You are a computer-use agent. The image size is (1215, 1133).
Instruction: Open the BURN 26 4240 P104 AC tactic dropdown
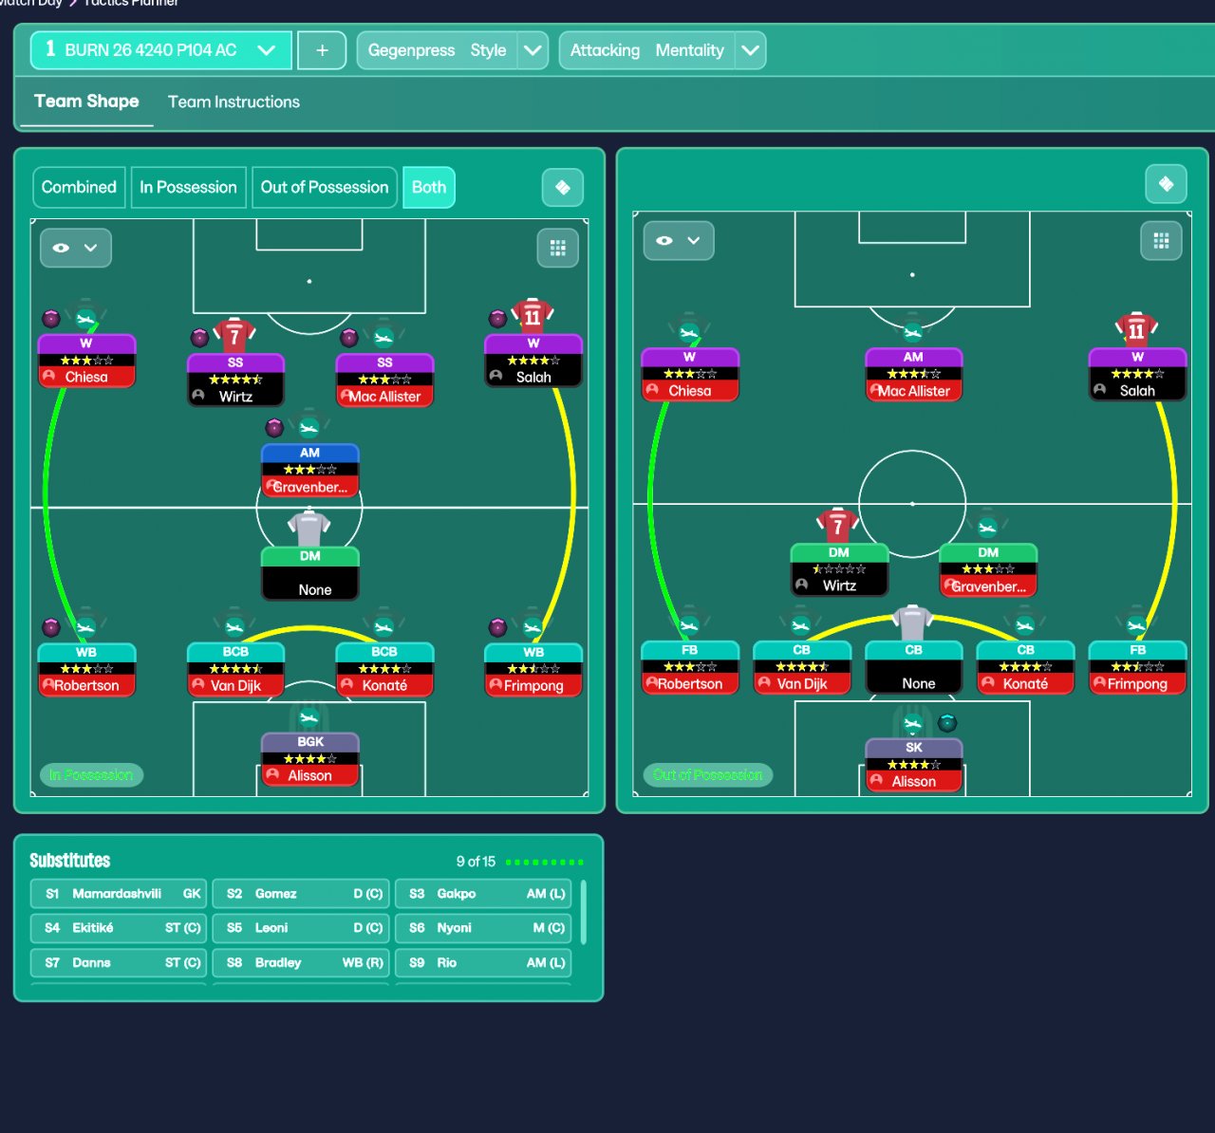pos(160,50)
